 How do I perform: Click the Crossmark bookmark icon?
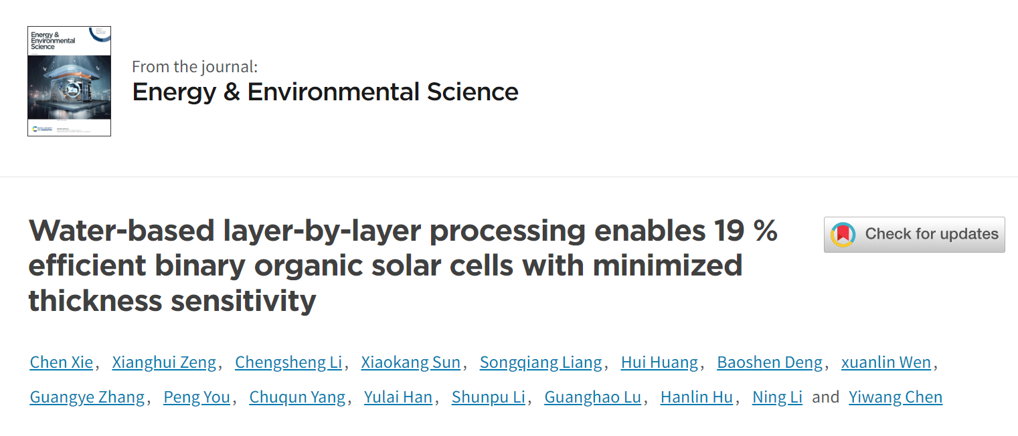click(843, 235)
